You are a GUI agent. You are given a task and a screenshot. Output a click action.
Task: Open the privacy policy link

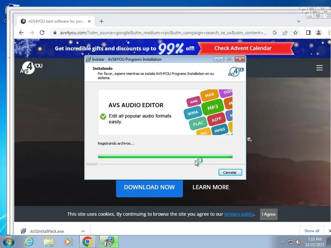239,214
